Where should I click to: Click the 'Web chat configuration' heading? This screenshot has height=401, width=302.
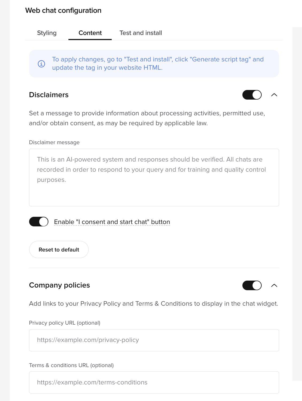click(63, 10)
